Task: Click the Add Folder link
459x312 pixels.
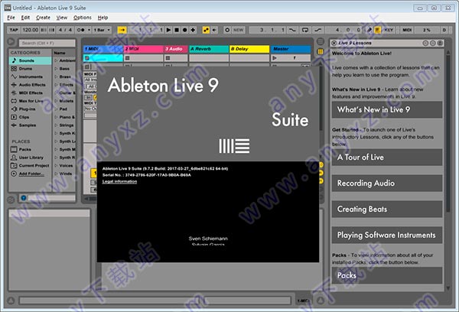Action: tap(31, 174)
